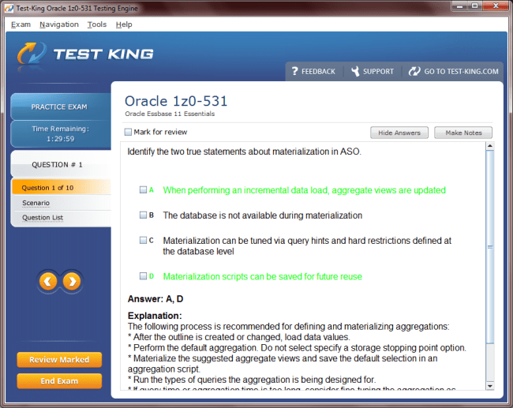
Task: Click the FEEDBACK link
Action: (x=318, y=71)
